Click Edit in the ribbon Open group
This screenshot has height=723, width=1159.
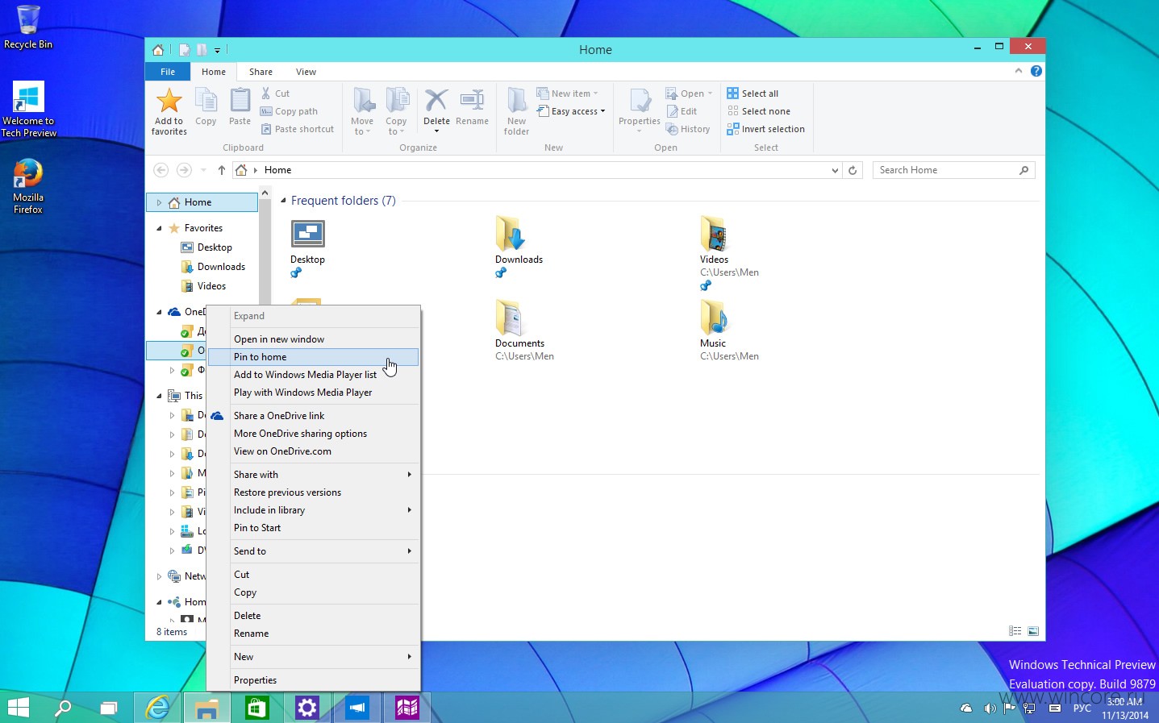682,111
